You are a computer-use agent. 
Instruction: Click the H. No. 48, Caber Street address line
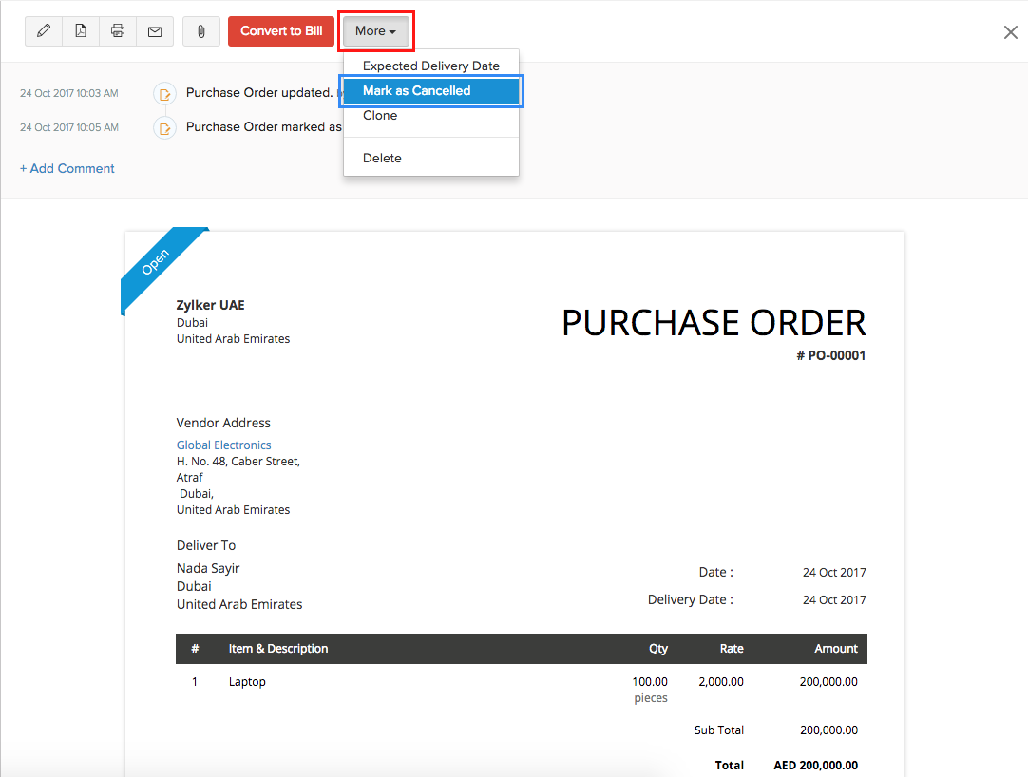[238, 461]
